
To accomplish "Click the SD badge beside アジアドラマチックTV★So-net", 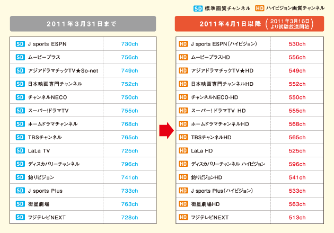I will tap(20, 70).
